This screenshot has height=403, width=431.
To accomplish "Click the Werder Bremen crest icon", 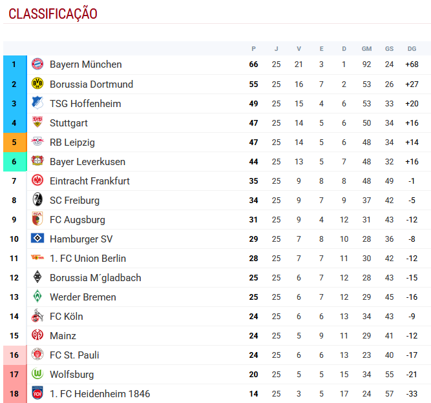I will (37, 297).
